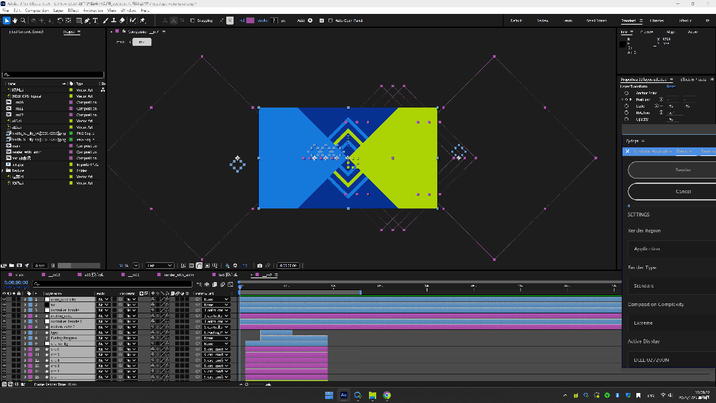
Task: Enable Auto-Open Panels checkbox
Action: click(330, 21)
